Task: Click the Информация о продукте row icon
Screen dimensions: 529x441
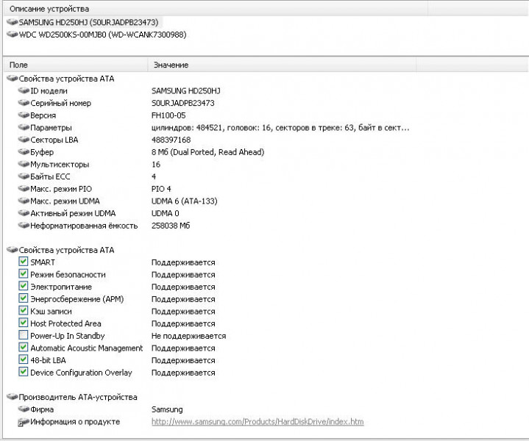Action: 24,422
